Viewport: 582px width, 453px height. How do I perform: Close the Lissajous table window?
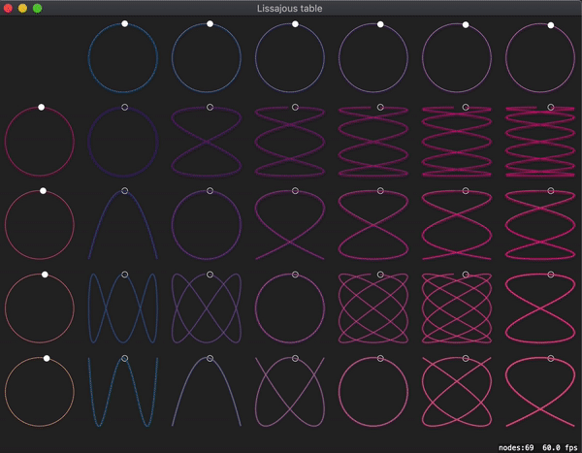pos(9,8)
